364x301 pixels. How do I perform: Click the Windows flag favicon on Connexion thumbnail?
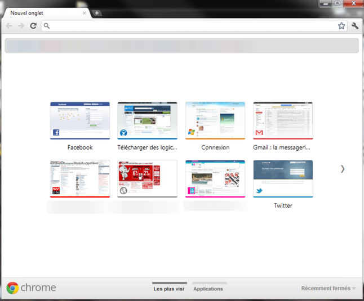(191, 132)
